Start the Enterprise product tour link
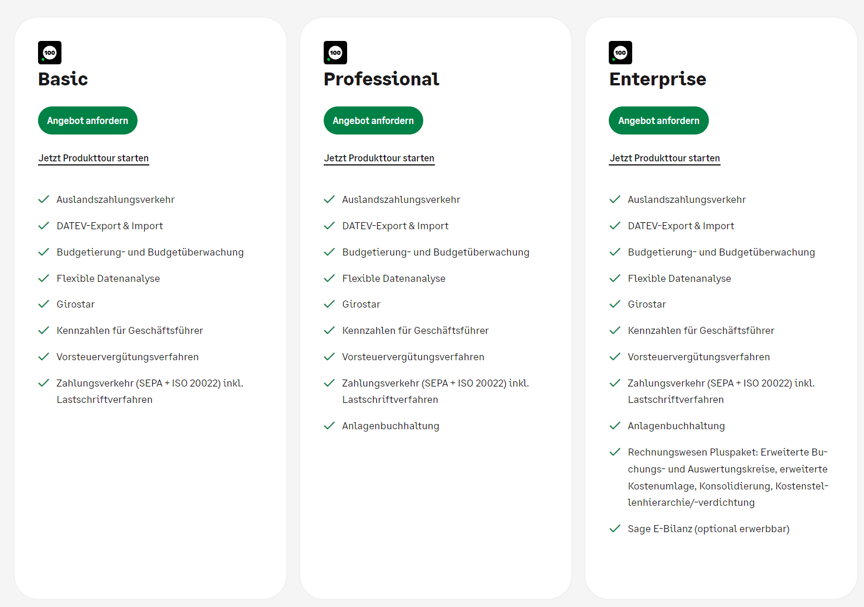The height and width of the screenshot is (607, 864). [664, 158]
